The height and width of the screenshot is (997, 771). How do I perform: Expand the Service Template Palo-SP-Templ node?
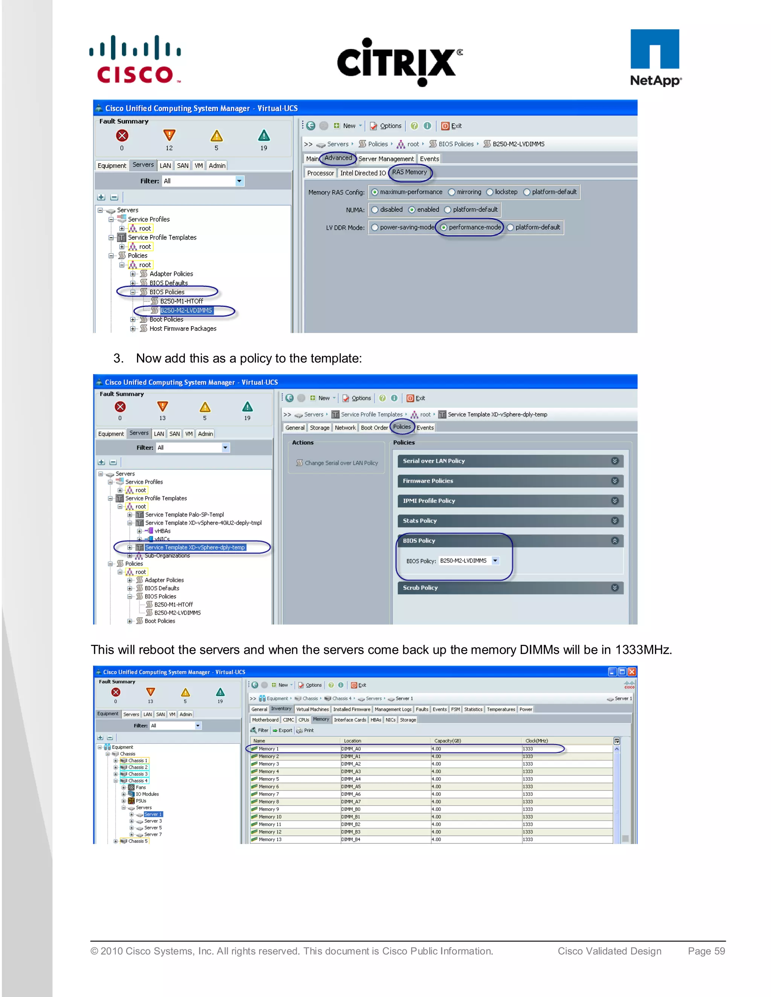[130, 515]
